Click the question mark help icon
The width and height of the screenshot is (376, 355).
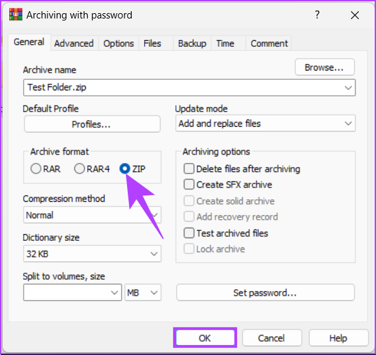point(317,15)
